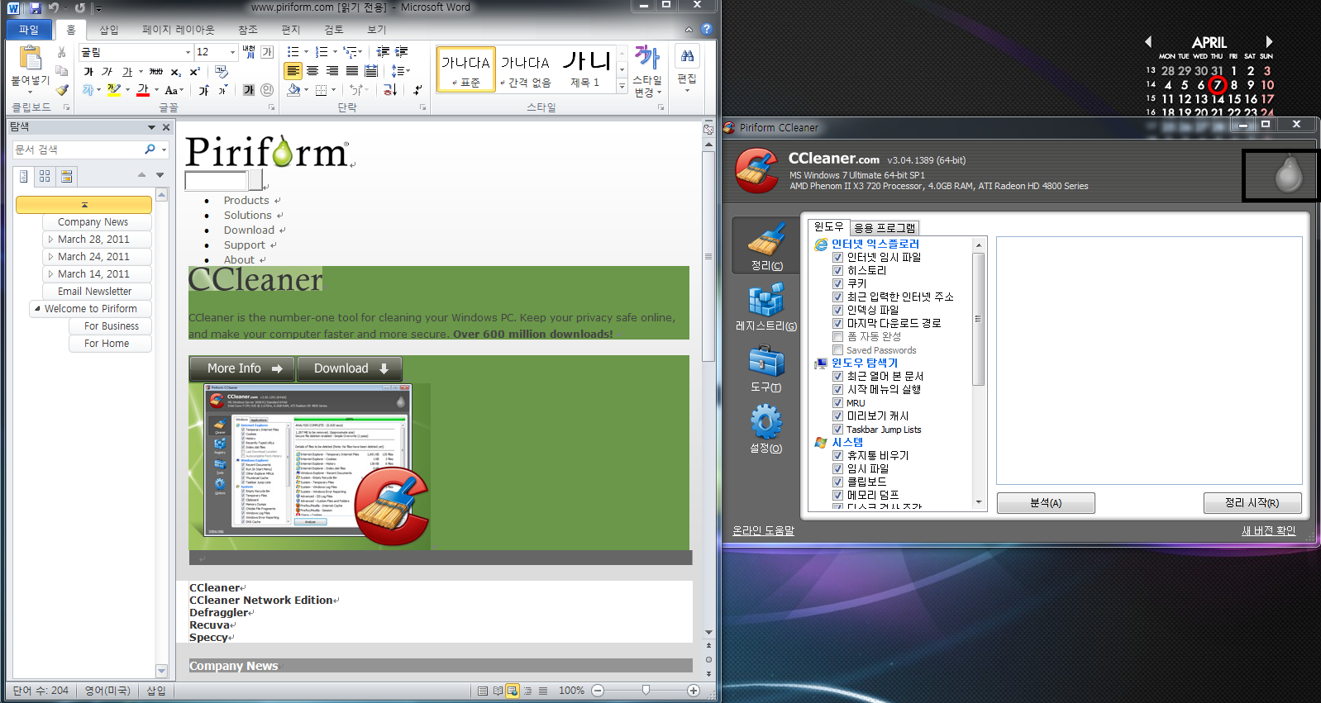
Task: Toggle Taskbar Jump Lists checkbox
Action: tap(837, 430)
